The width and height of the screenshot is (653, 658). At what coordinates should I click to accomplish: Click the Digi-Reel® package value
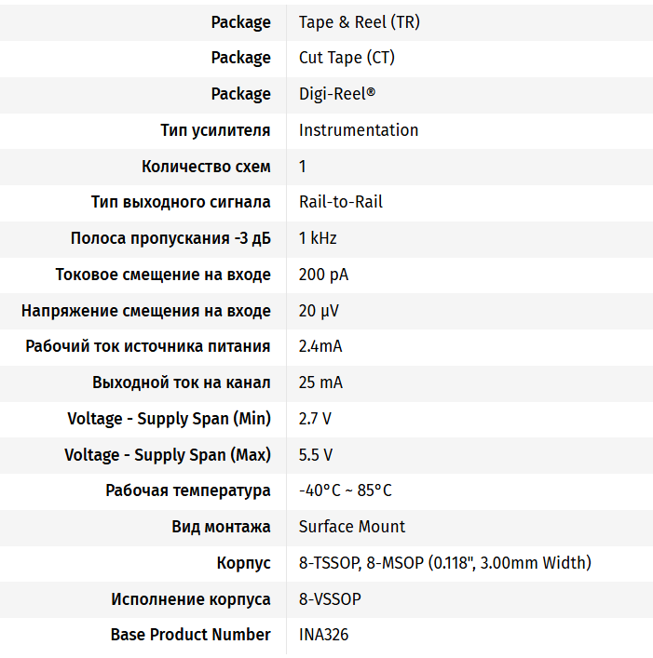point(336,94)
